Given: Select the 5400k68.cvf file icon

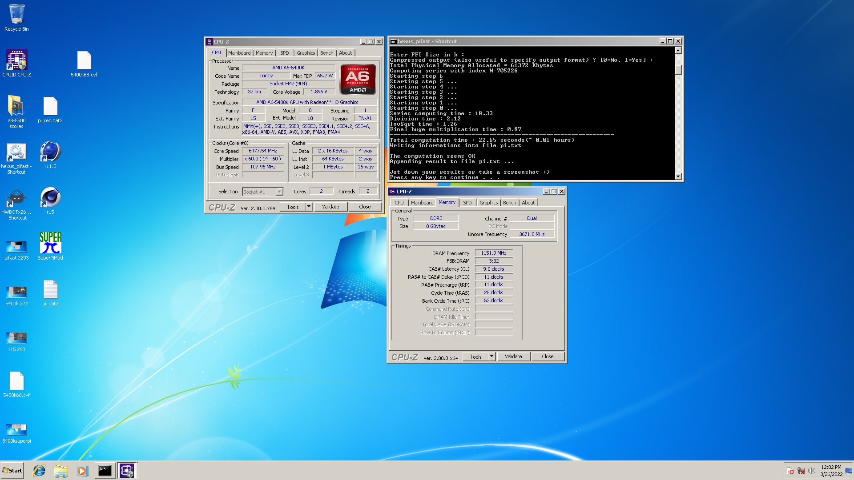Looking at the screenshot, I should 84,63.
